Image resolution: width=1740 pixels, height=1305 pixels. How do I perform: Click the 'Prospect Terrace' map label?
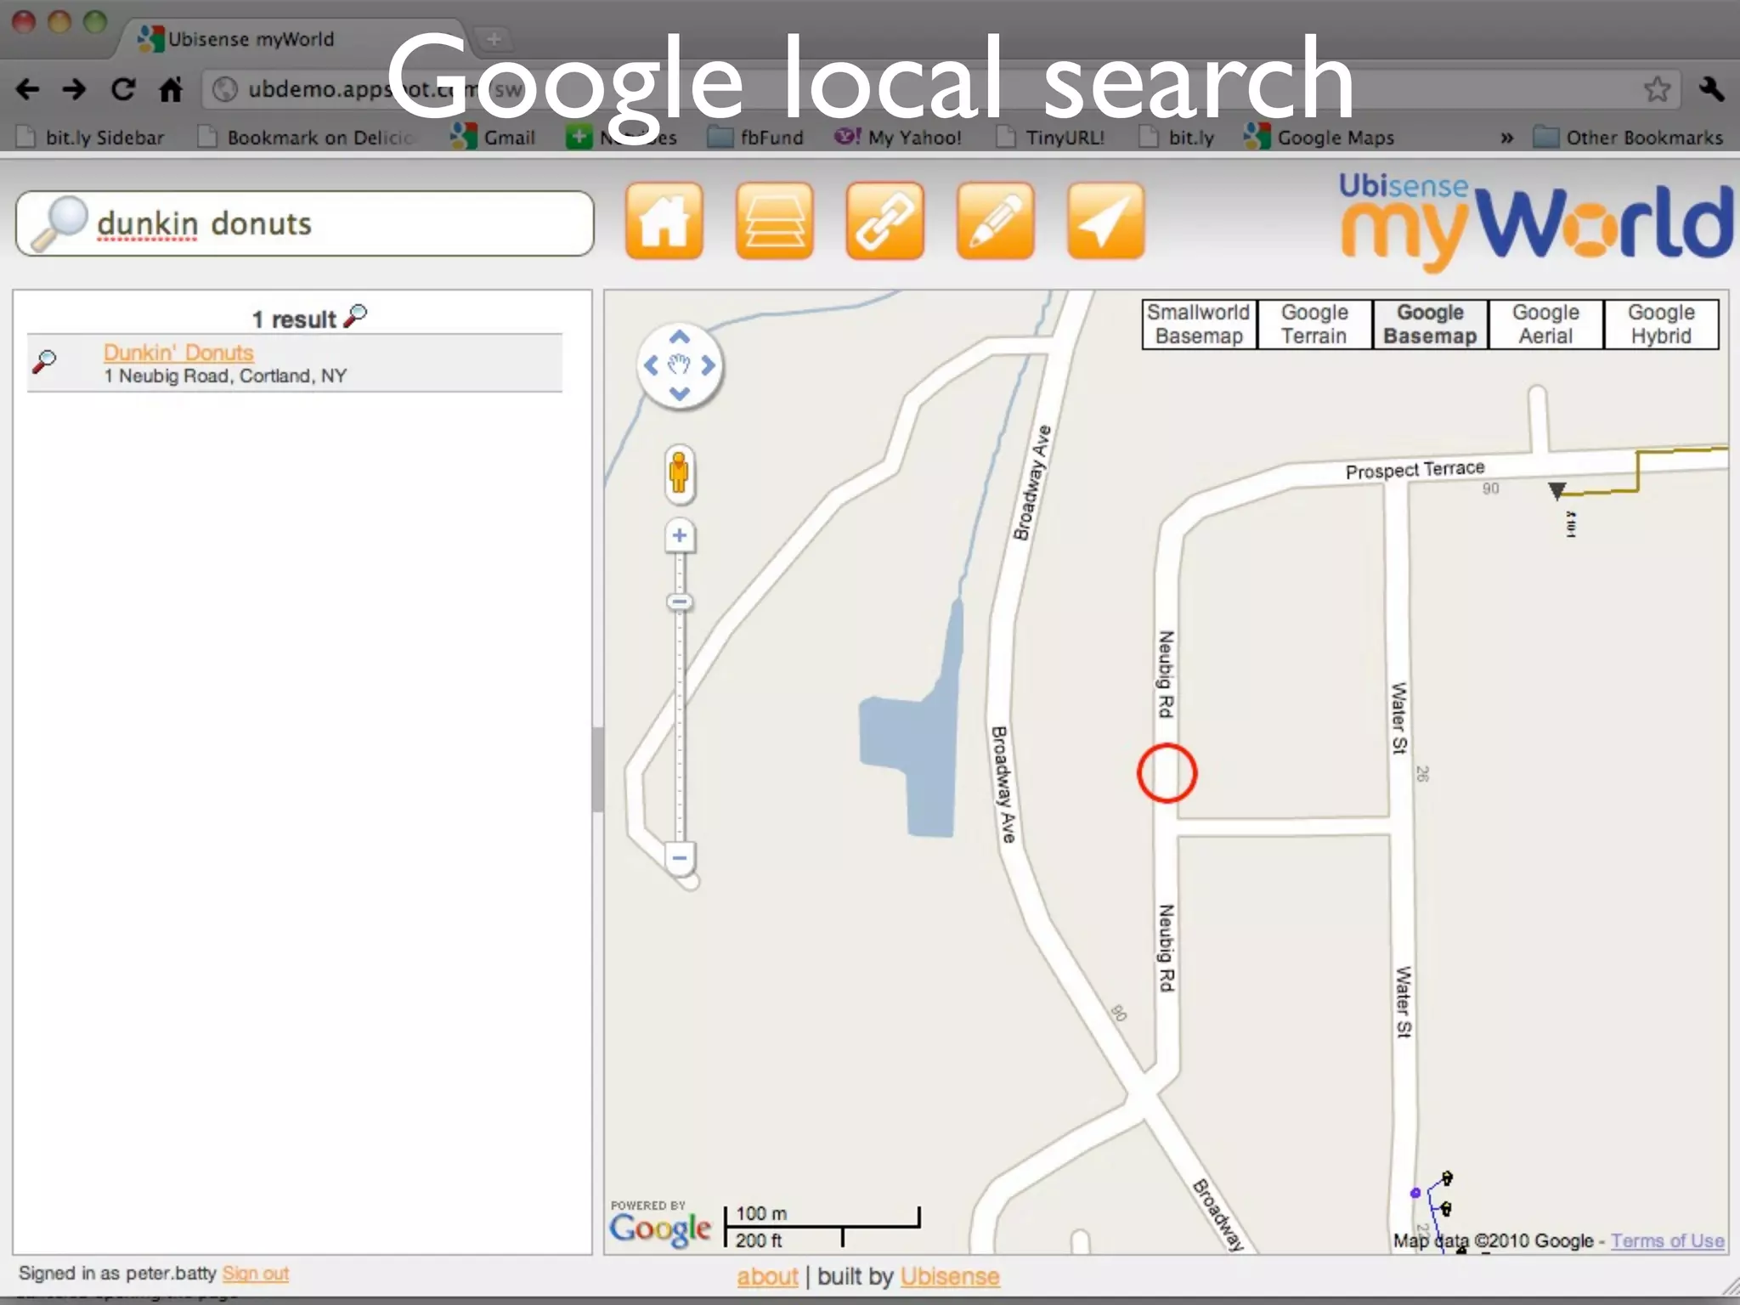(x=1415, y=469)
